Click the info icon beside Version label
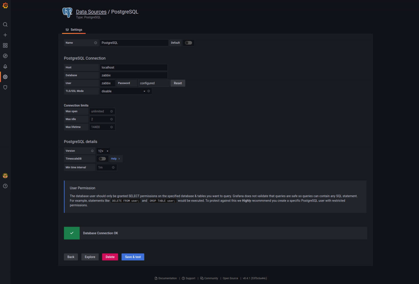 click(92, 151)
